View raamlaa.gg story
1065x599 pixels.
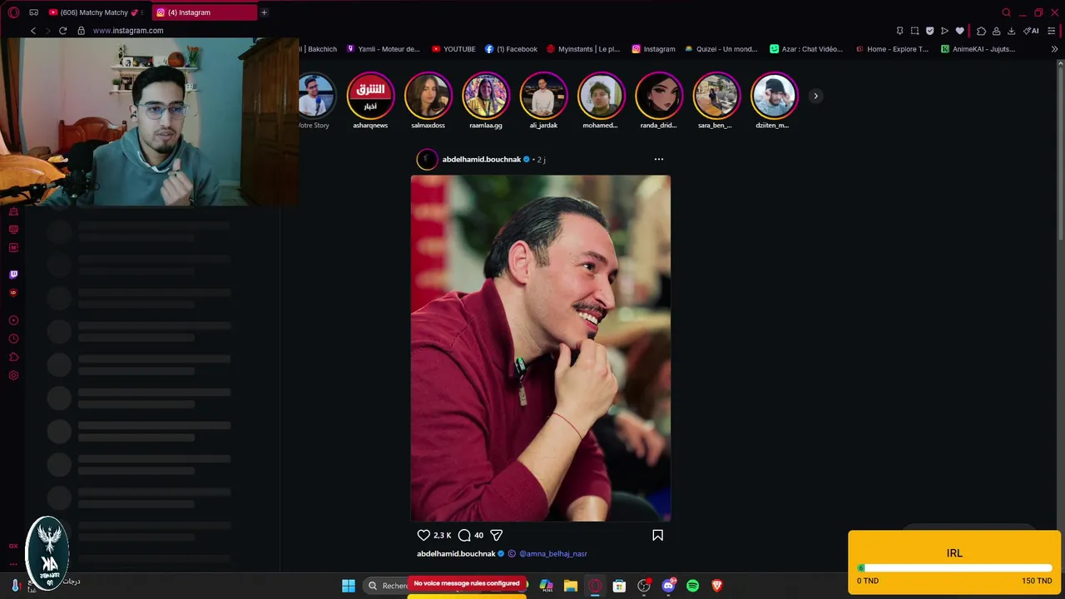tap(486, 96)
